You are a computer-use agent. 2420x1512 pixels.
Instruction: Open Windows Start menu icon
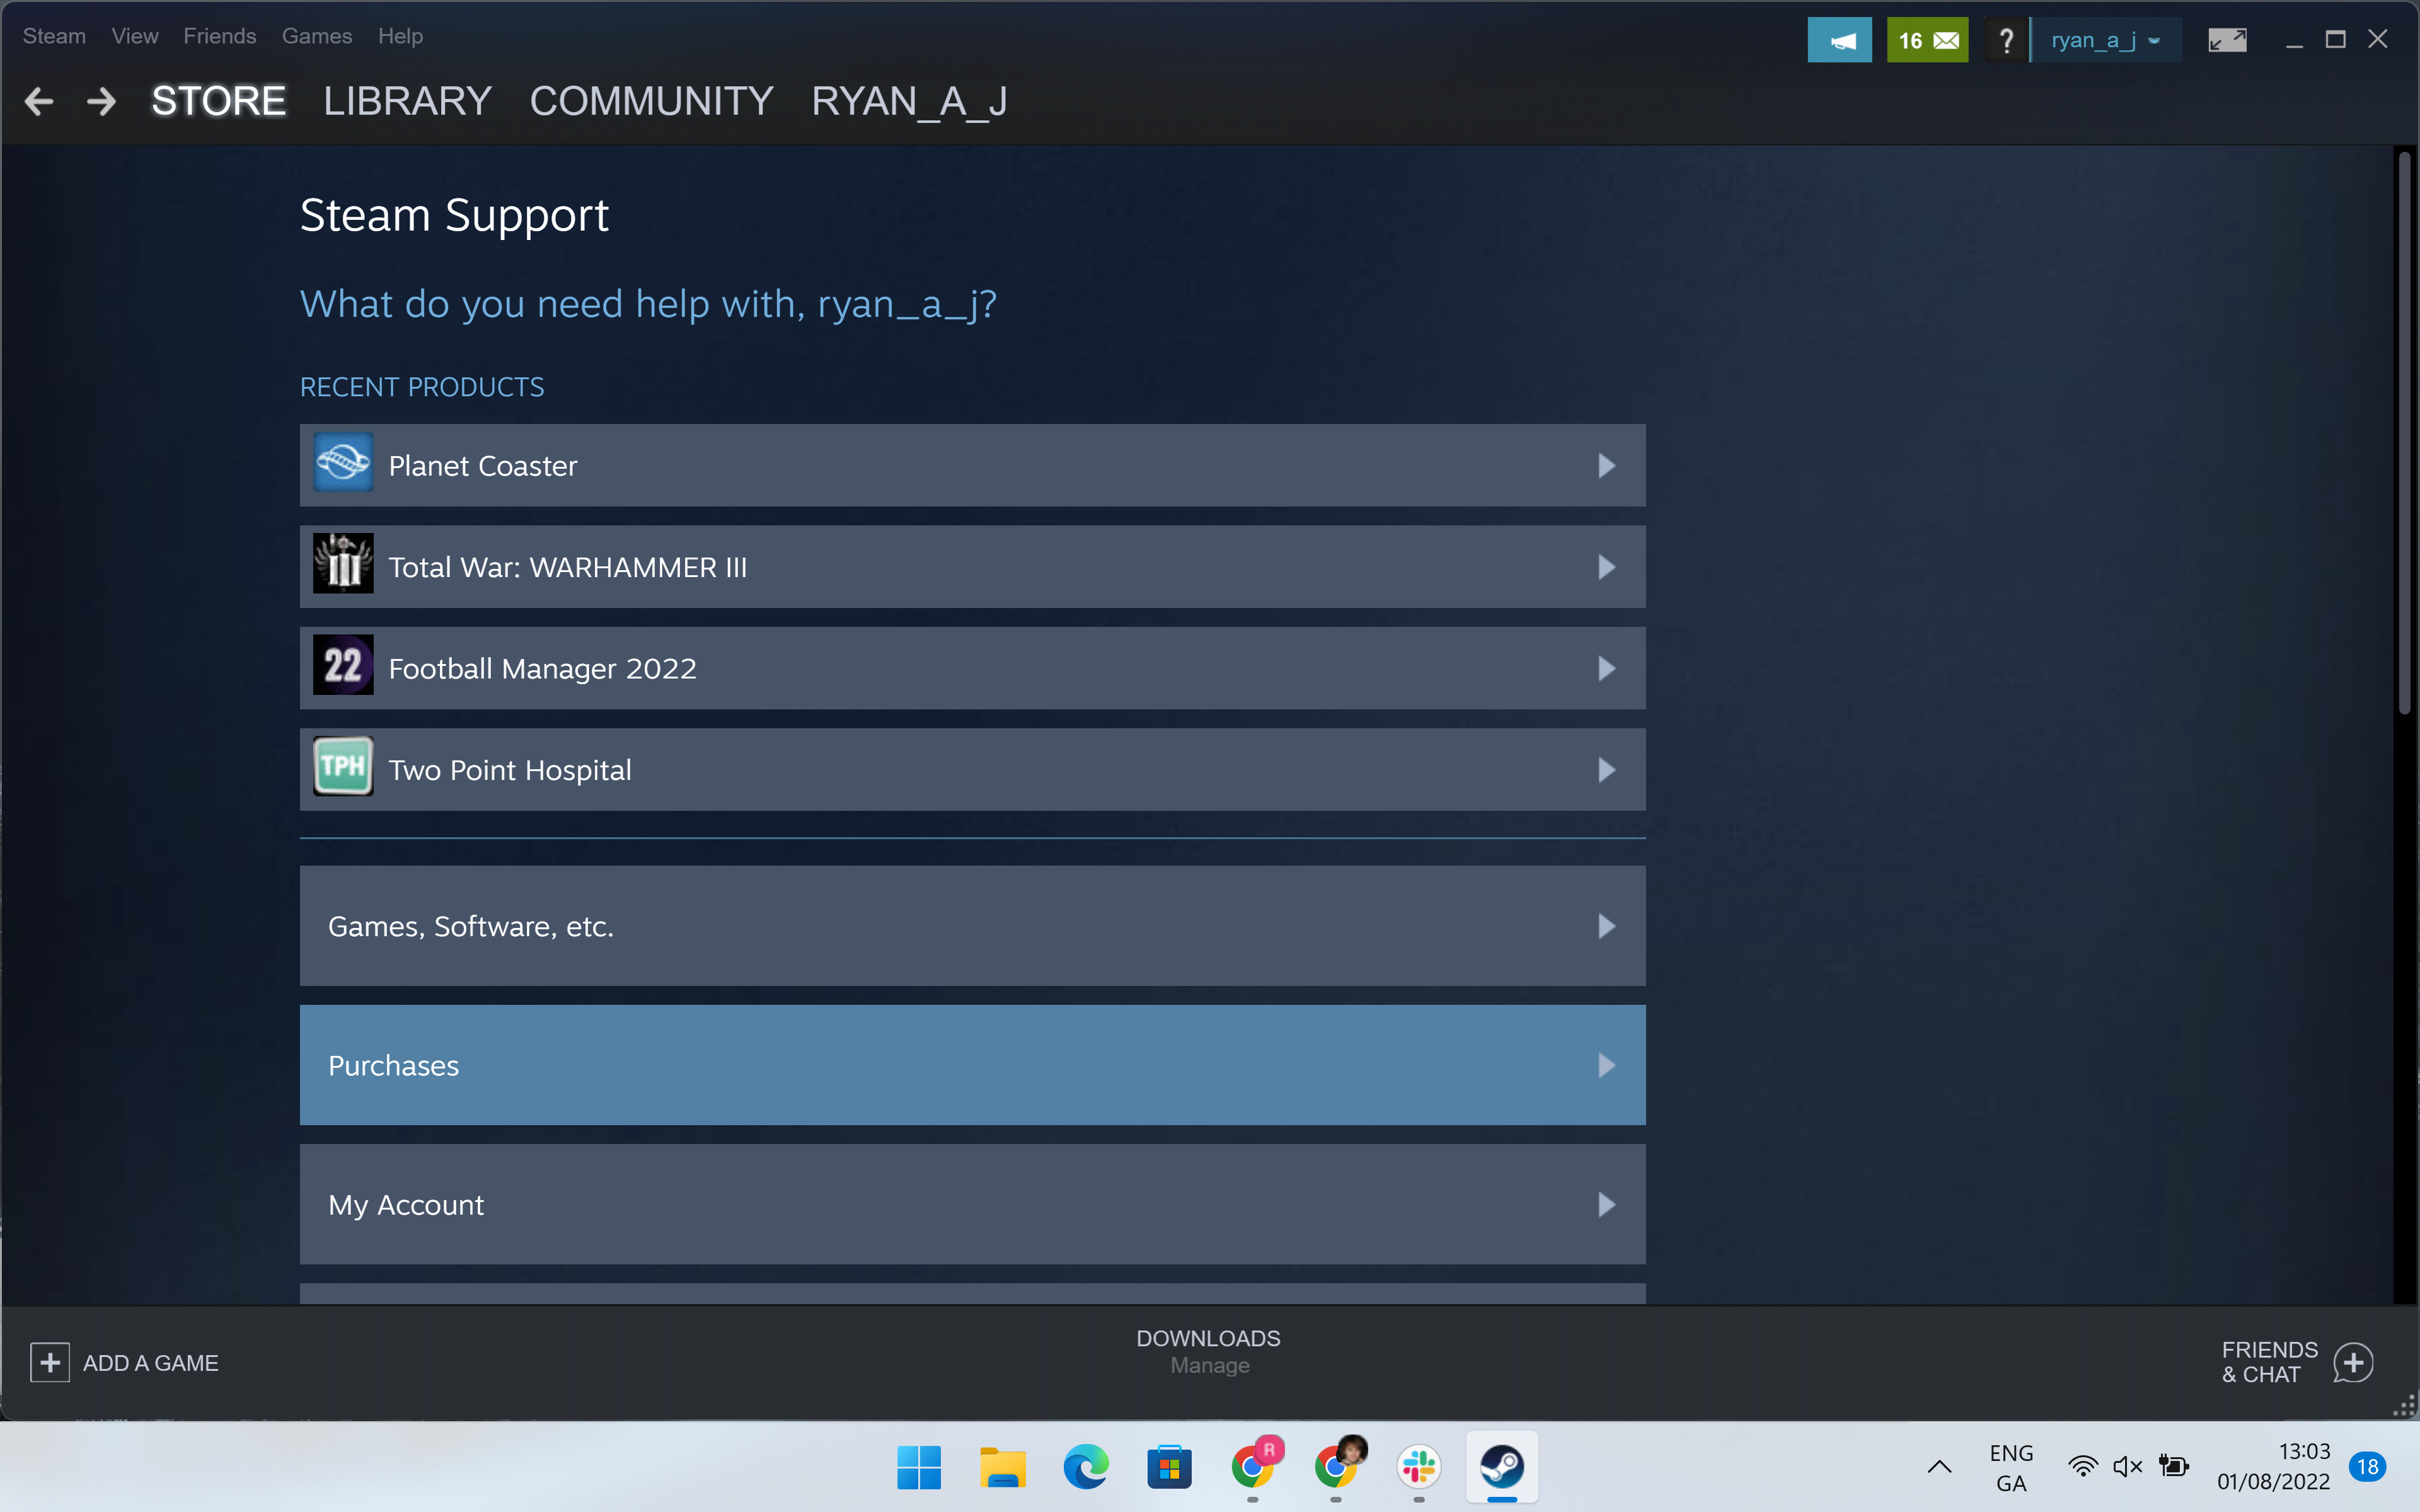919,1467
